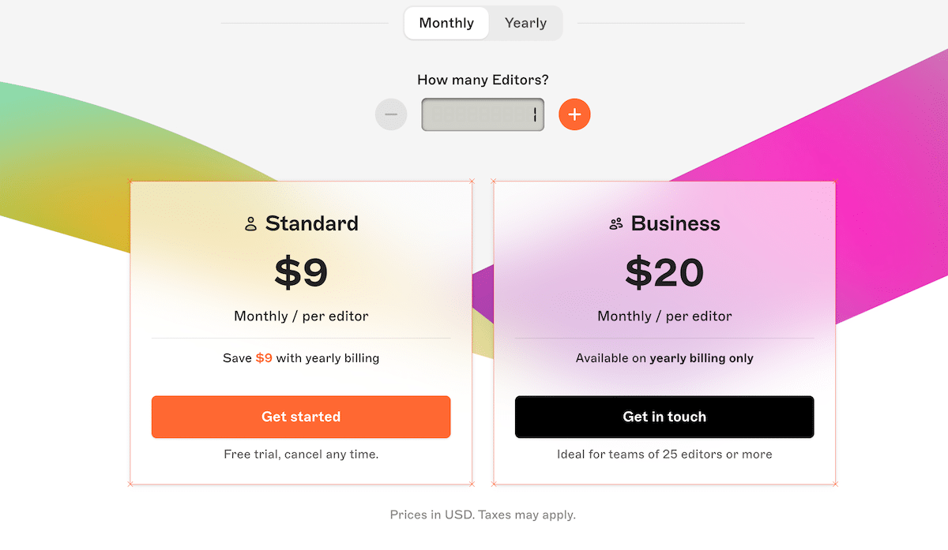Click the Standard plan heading

click(x=312, y=223)
